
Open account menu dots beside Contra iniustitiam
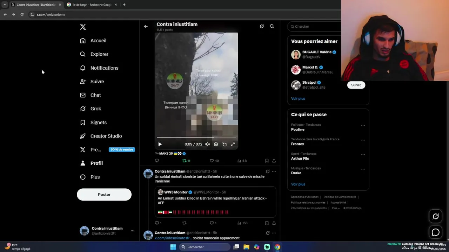(x=133, y=231)
